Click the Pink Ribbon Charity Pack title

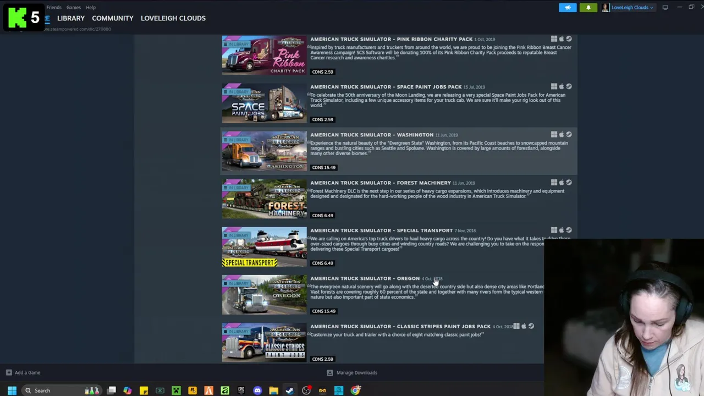(391, 39)
